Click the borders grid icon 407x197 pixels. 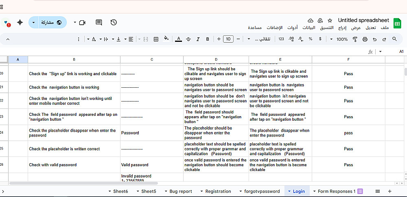pyautogui.click(x=156, y=39)
